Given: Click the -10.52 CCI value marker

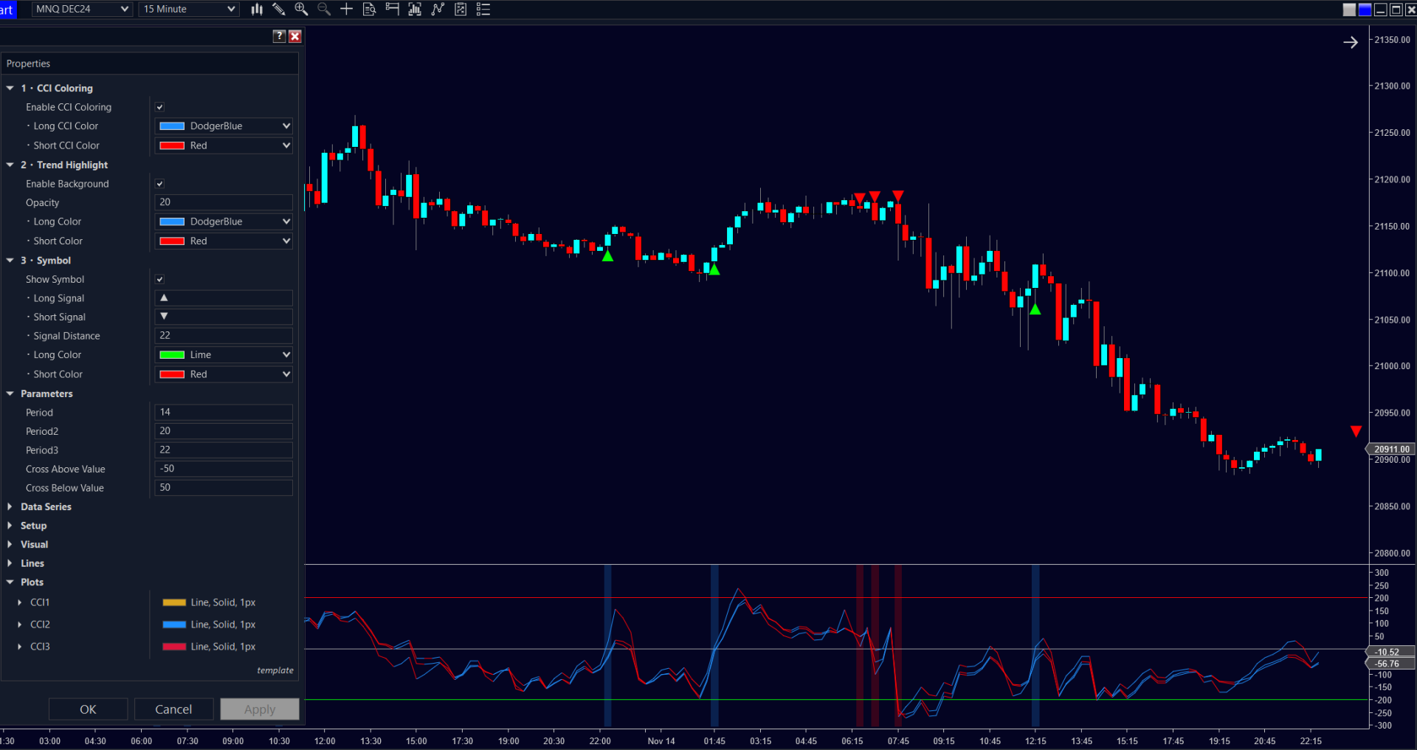Looking at the screenshot, I should click(x=1391, y=652).
